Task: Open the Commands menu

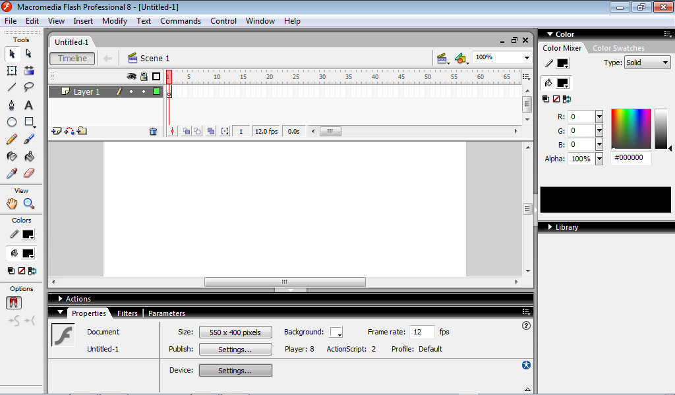Action: [x=181, y=21]
